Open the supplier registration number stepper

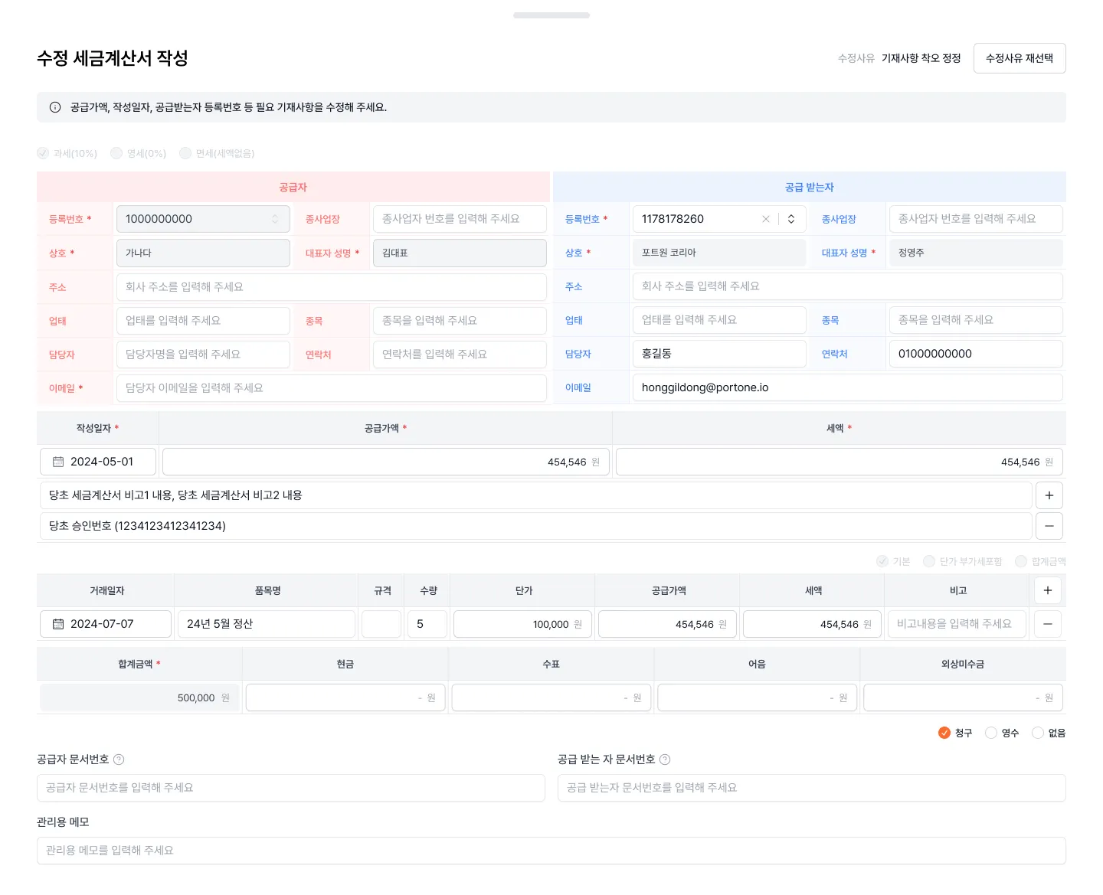[275, 219]
